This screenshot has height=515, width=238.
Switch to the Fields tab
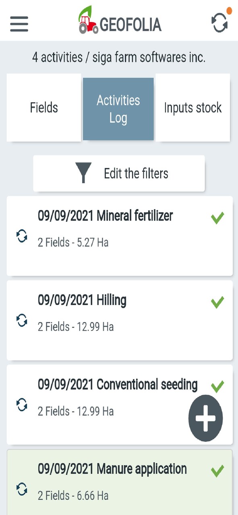pyautogui.click(x=43, y=108)
